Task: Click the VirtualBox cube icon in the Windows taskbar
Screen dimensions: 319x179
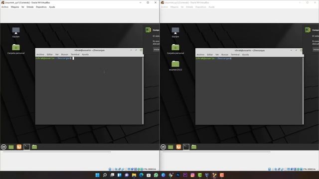Action: pyautogui.click(x=207, y=175)
